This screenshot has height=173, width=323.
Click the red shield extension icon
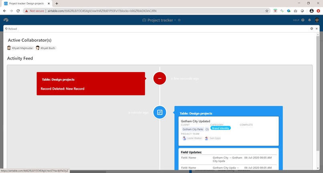[x=275, y=11]
